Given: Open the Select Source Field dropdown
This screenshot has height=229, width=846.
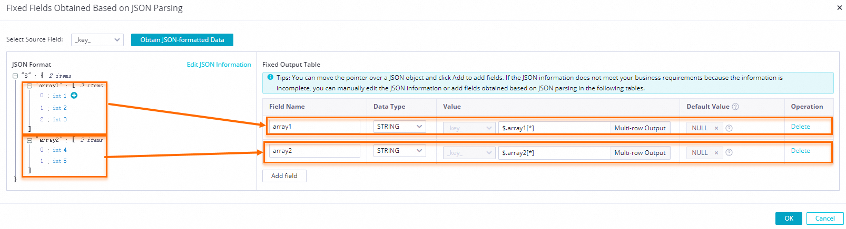Looking at the screenshot, I should [x=97, y=40].
